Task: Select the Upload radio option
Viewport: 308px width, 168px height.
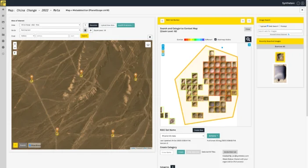Action: tap(259, 26)
